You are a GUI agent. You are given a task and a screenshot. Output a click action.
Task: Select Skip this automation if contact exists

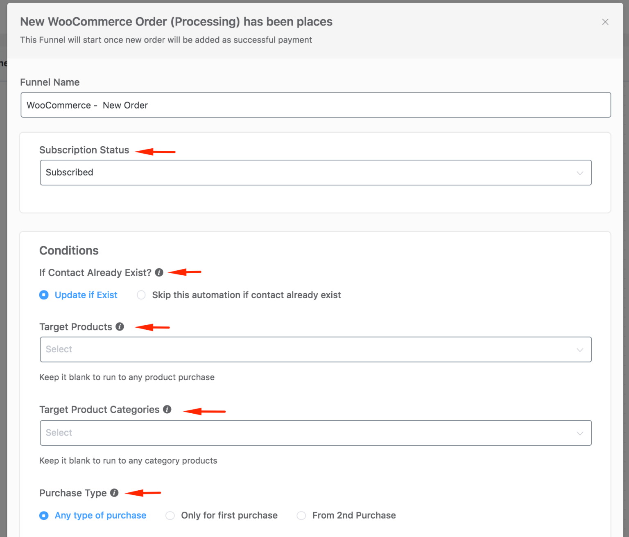[x=141, y=295]
